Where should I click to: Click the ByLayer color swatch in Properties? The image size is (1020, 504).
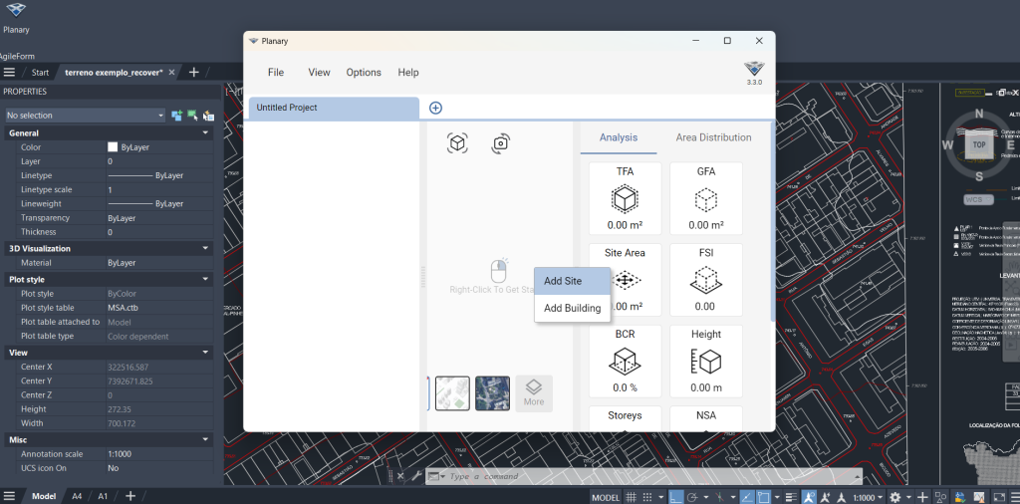pyautogui.click(x=113, y=147)
